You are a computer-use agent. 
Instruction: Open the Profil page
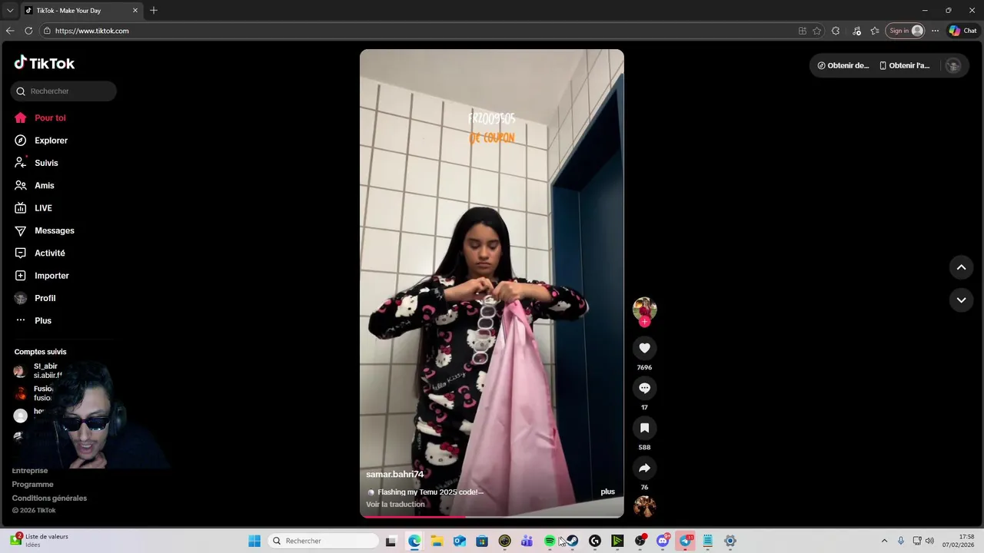coord(35,298)
